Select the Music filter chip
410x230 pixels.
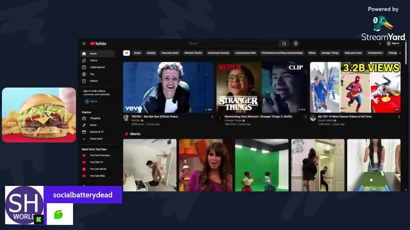coord(137,53)
